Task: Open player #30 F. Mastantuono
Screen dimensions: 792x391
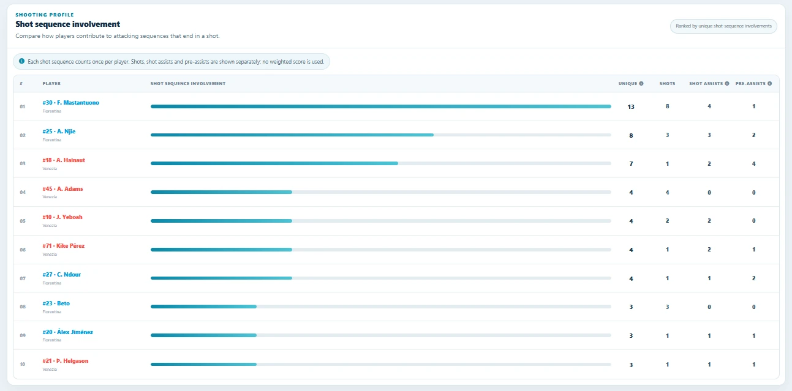Action: click(x=70, y=103)
